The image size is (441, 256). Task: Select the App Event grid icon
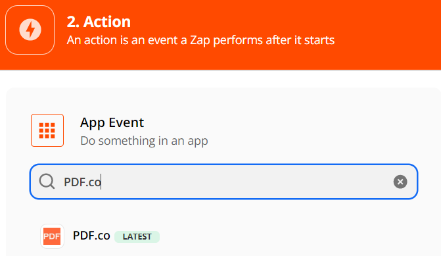pyautogui.click(x=47, y=131)
